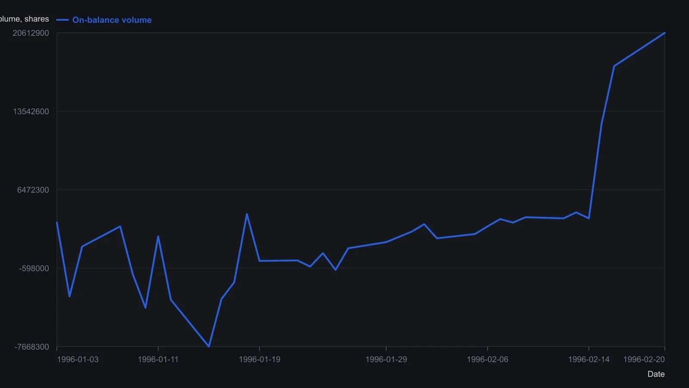Screen dimensions: 689x388
Task: Select y-axis value -7668300
Action: tap(32, 347)
